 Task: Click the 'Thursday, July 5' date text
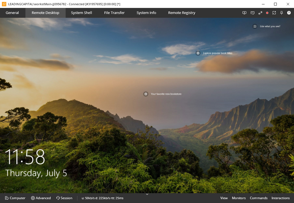tap(36, 173)
